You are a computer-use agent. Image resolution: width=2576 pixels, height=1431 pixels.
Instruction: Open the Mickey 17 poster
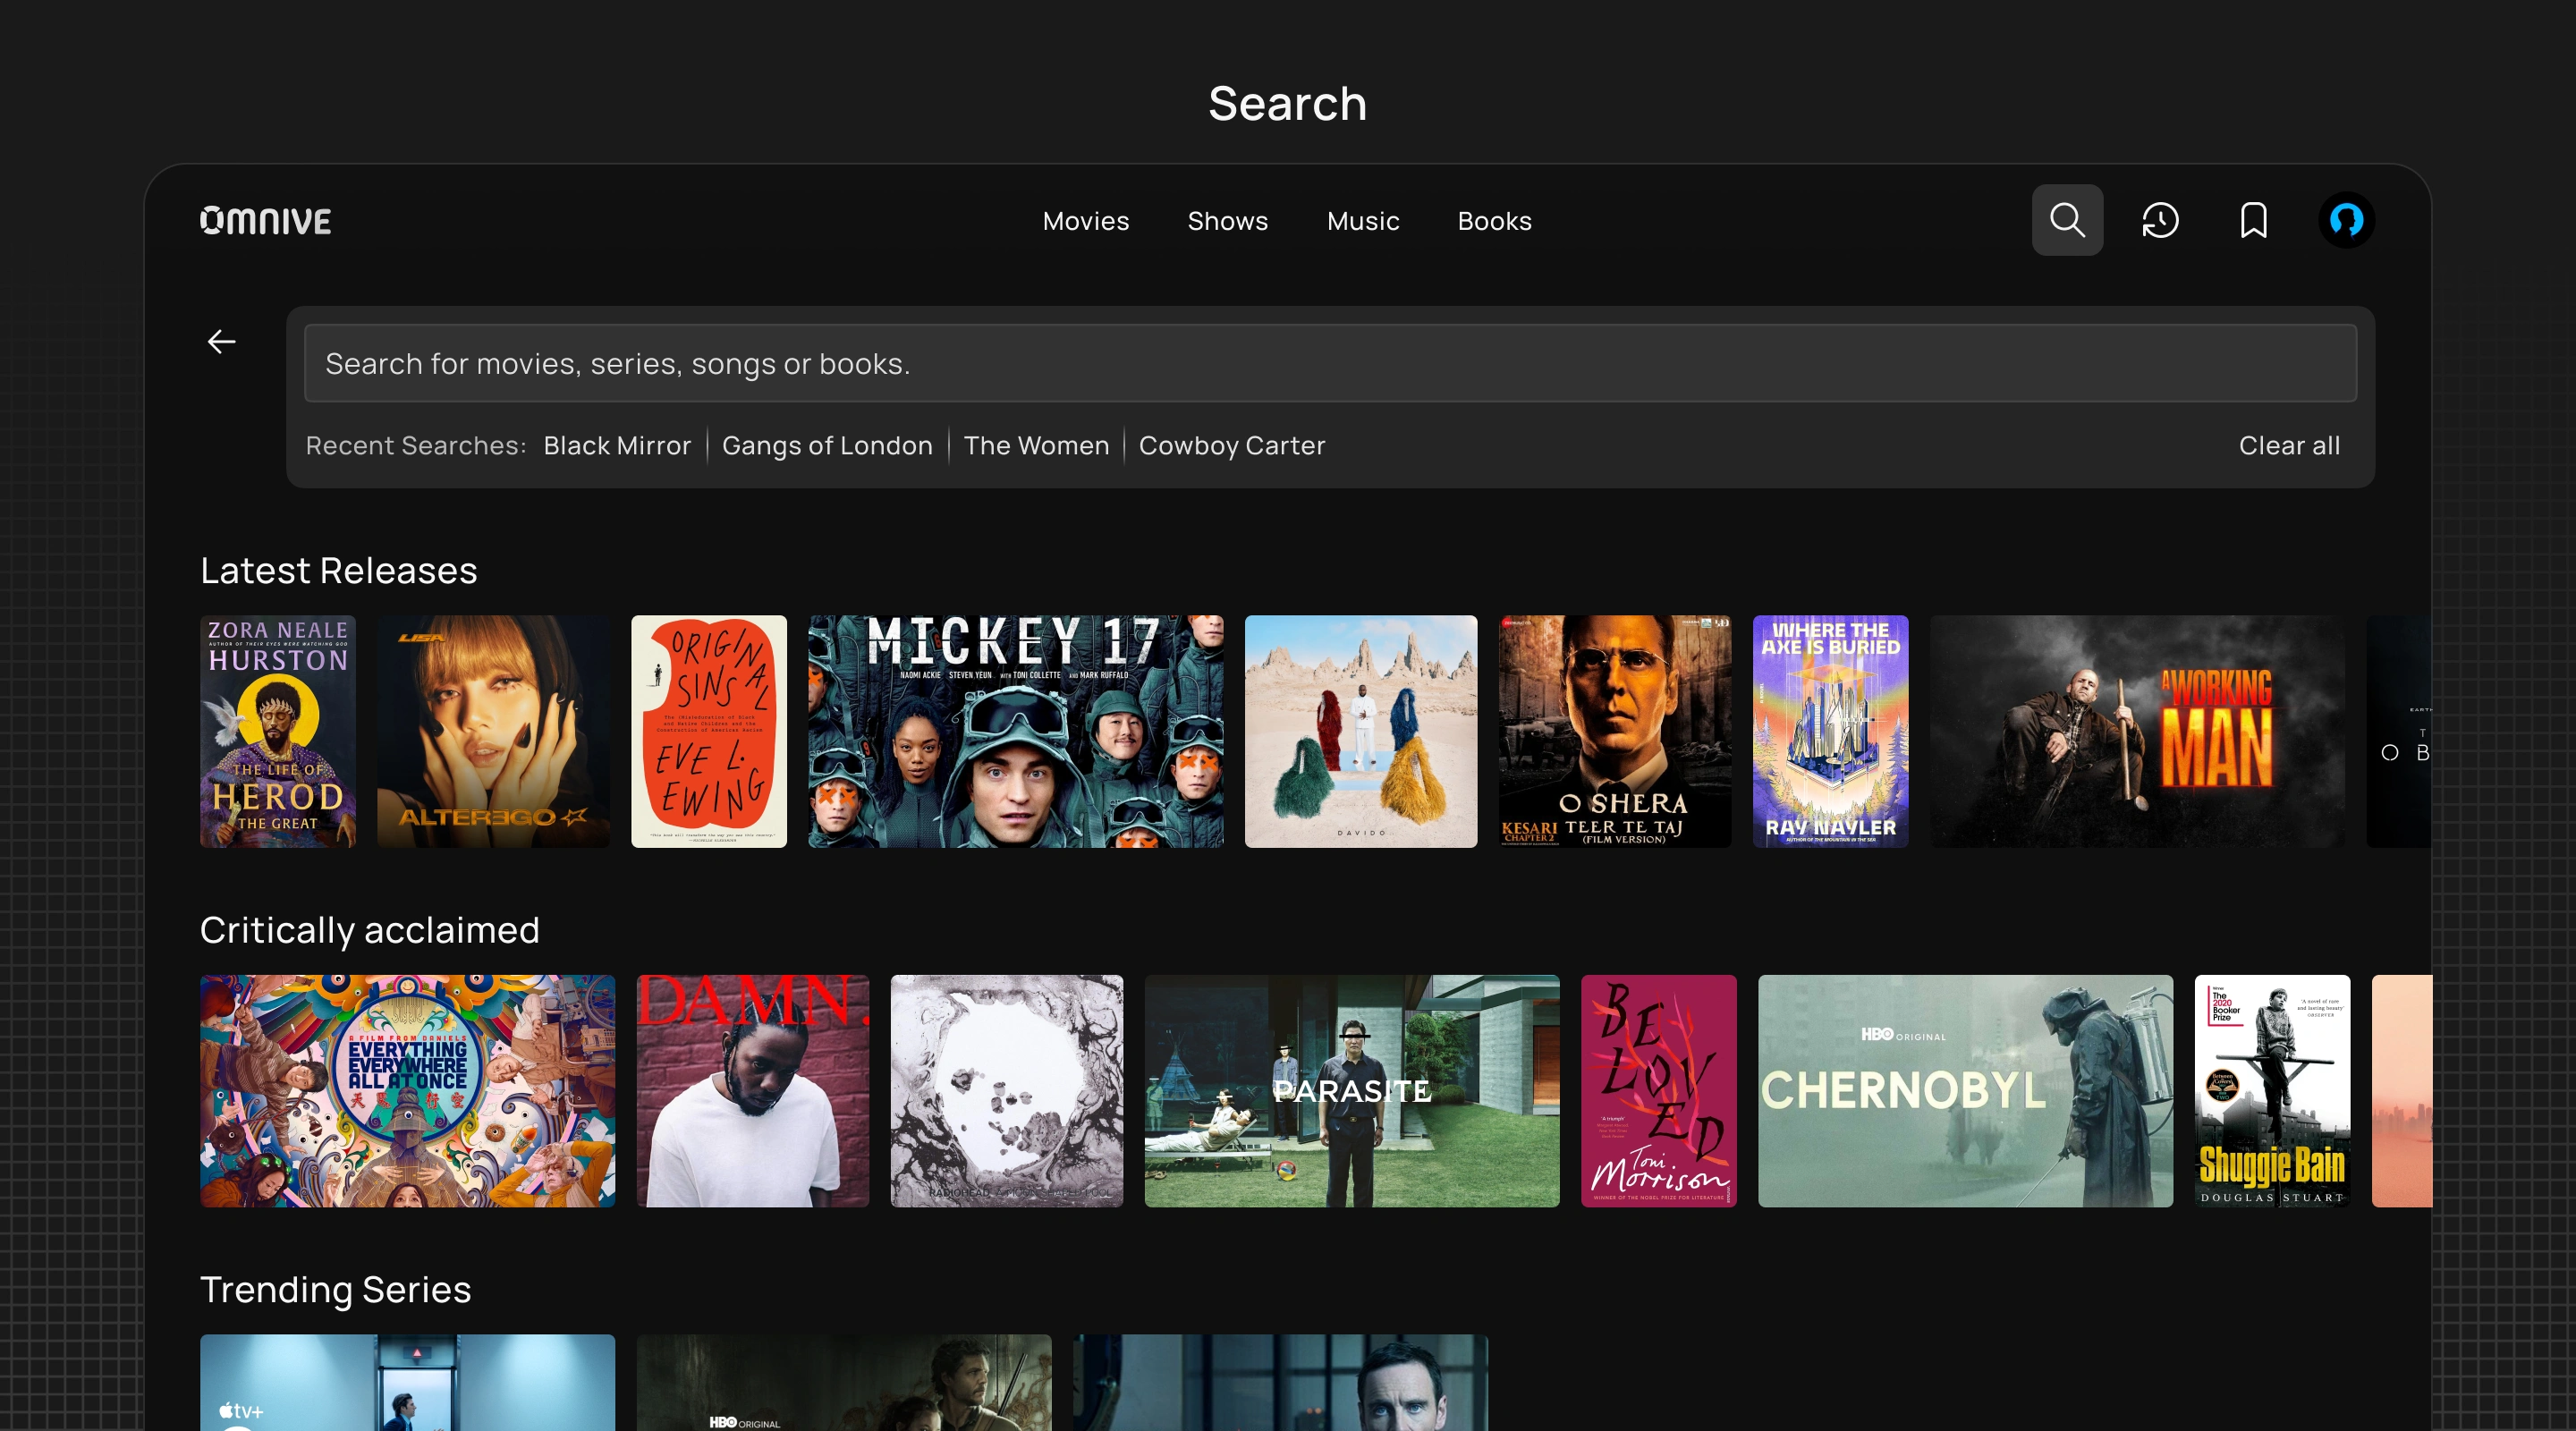click(1015, 731)
